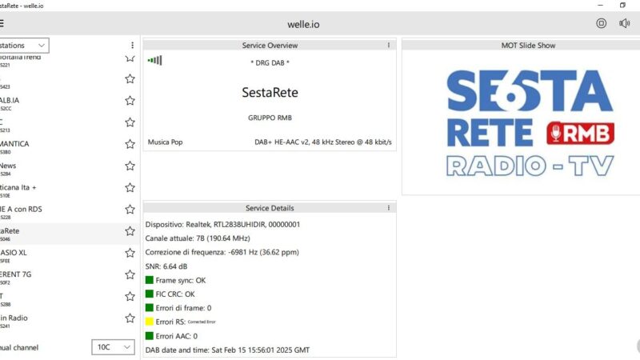The width and height of the screenshot is (640, 360).
Task: Click the GRUPPO RMB text
Action: pyautogui.click(x=270, y=118)
